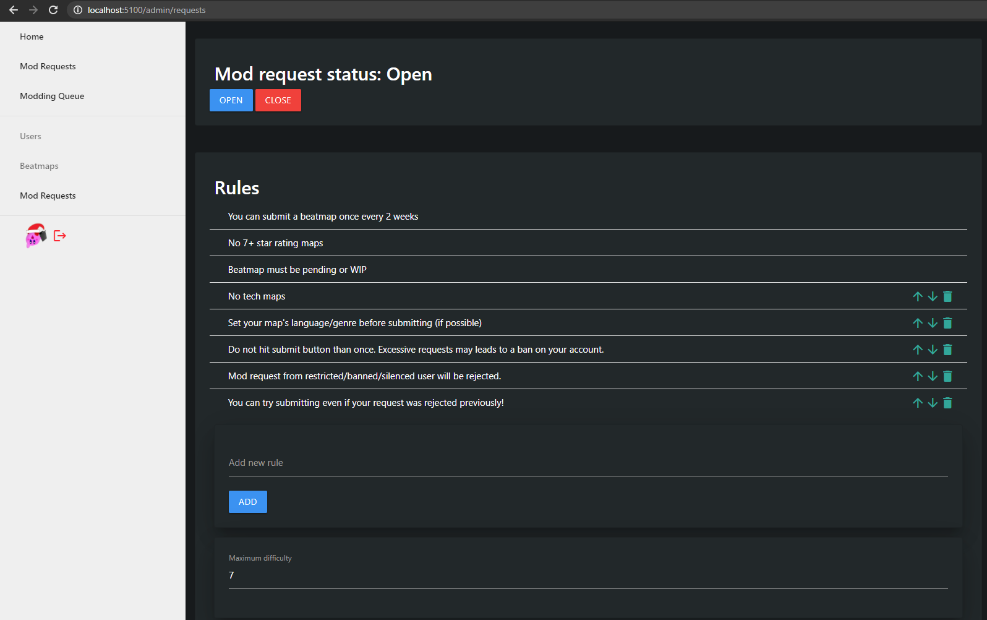This screenshot has width=987, height=620.
Task: Move 'Do not hit submit button' rule down
Action: point(933,350)
